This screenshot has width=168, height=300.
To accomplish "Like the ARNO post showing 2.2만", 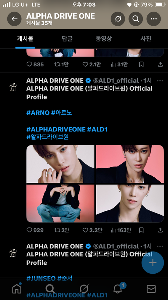I will (x=92, y=230).
